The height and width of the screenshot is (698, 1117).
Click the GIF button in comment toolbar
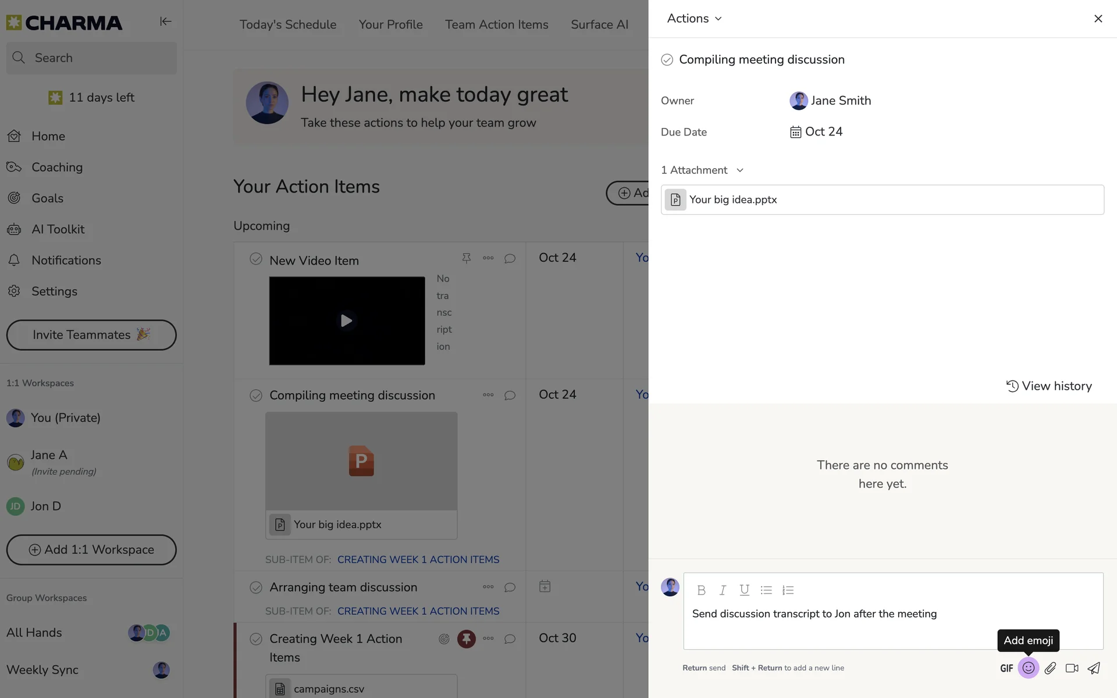[1006, 668]
